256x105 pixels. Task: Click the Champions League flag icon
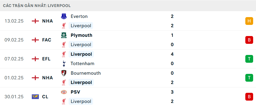click(x=35, y=97)
